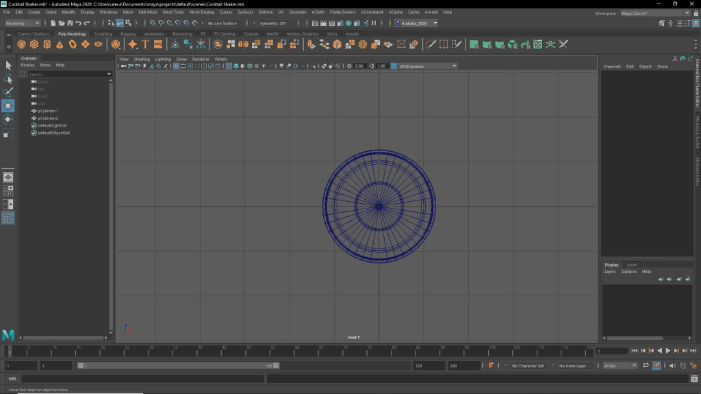
Task: Click the Save scene icon
Action: (x=71, y=23)
